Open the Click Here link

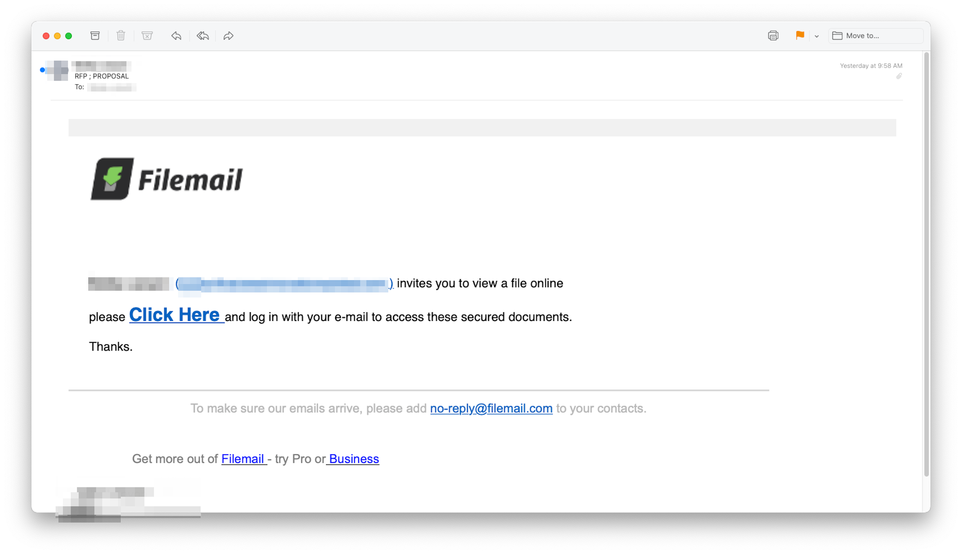coord(176,316)
